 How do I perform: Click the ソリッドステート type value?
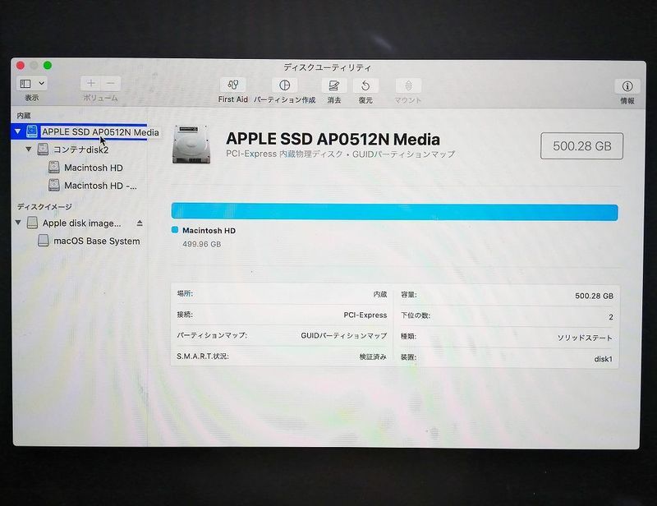(x=585, y=338)
